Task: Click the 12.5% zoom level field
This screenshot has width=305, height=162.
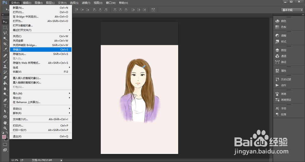Action: pyautogui.click(x=15, y=160)
